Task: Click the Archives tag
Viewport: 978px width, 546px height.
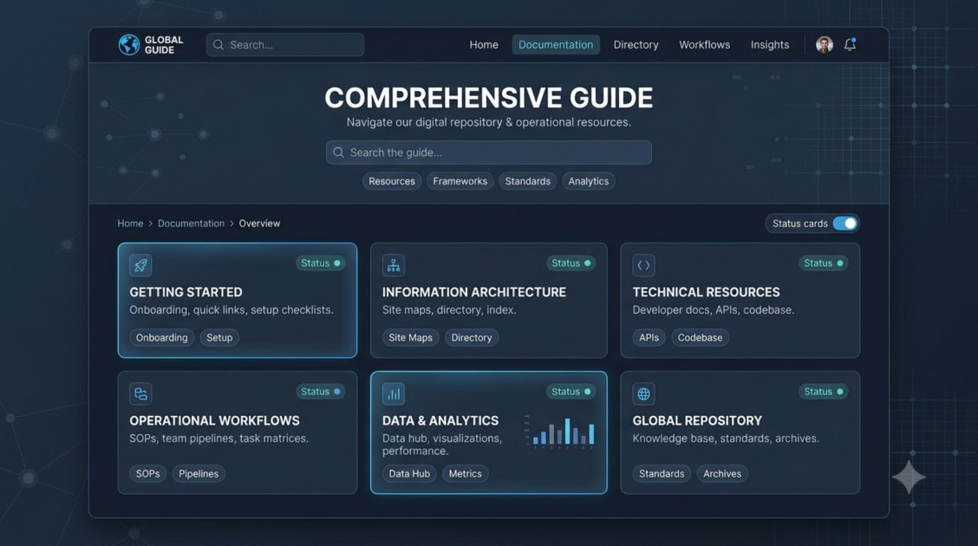Action: tap(722, 474)
